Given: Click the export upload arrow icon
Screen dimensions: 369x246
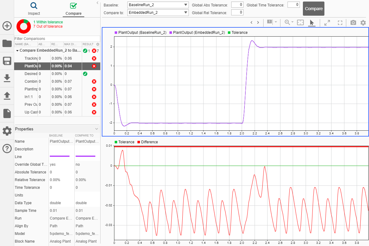Looking at the screenshot, I should [7, 96].
